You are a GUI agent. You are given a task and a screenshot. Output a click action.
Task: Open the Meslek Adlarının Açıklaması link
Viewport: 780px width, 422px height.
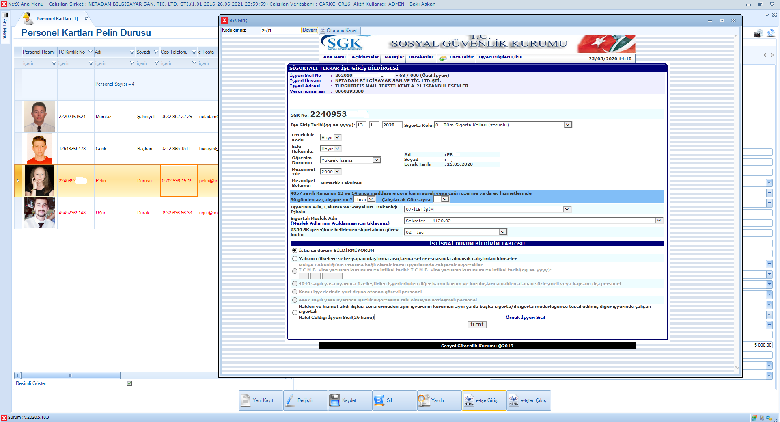pyautogui.click(x=340, y=223)
